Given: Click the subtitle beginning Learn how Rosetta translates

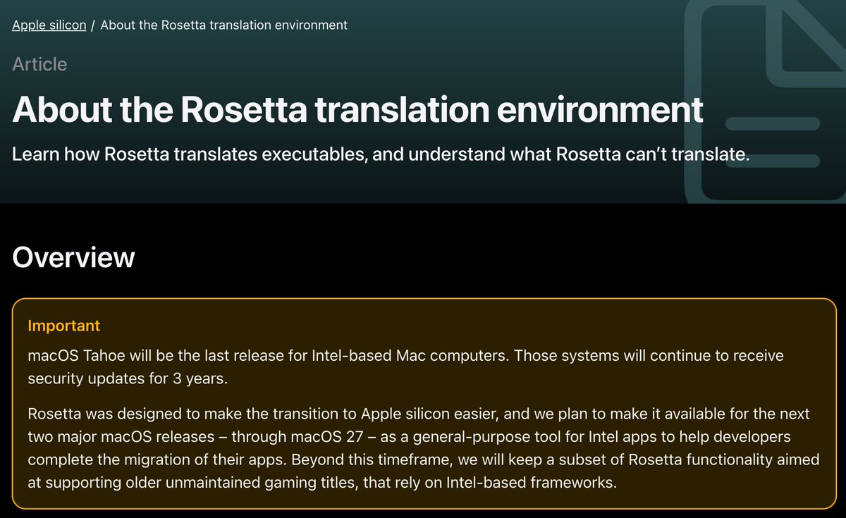Looking at the screenshot, I should coord(381,154).
